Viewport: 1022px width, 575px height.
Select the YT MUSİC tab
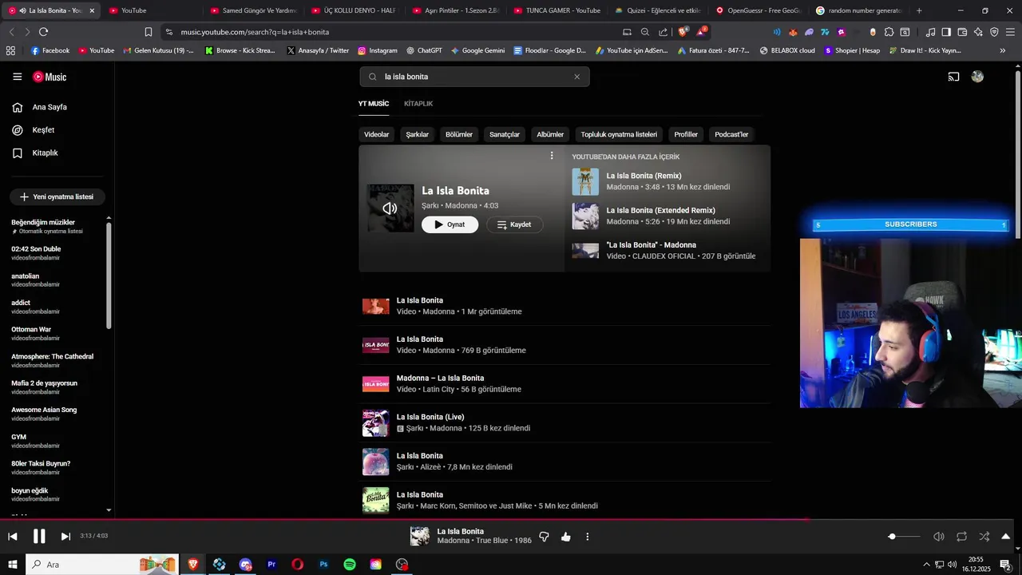click(x=374, y=104)
